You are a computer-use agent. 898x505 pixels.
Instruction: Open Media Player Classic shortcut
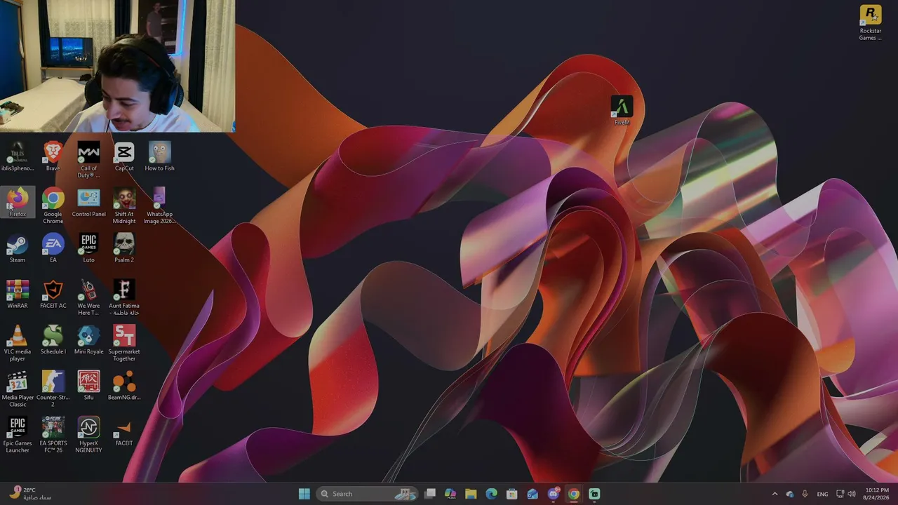18,389
